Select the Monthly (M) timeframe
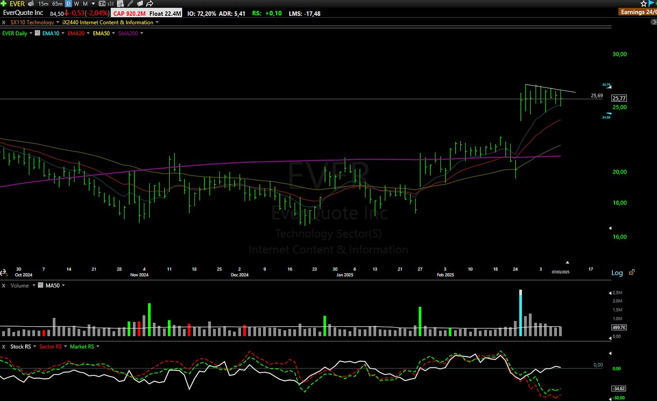The height and width of the screenshot is (401, 657). (85, 4)
